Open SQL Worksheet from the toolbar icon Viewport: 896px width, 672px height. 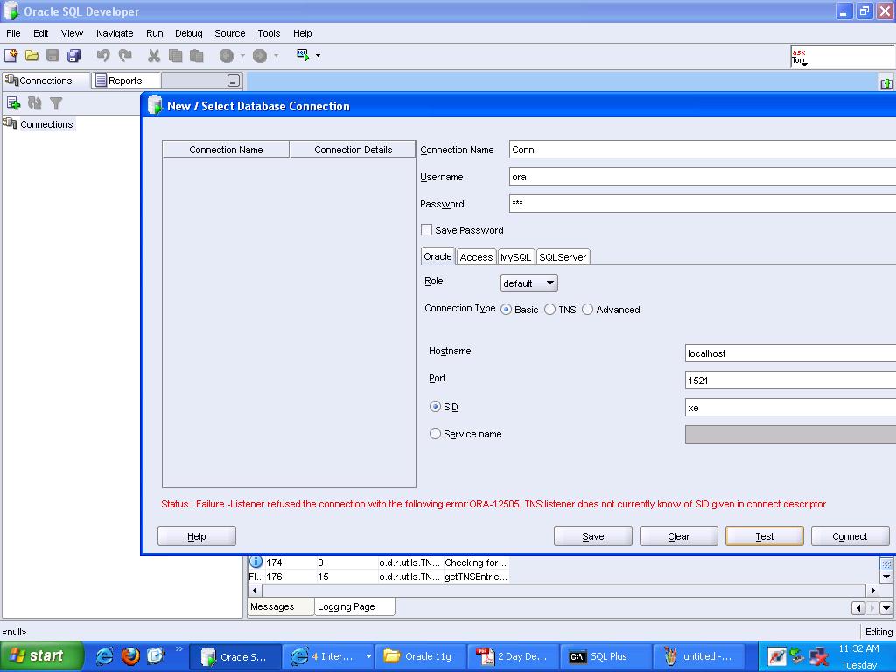302,55
